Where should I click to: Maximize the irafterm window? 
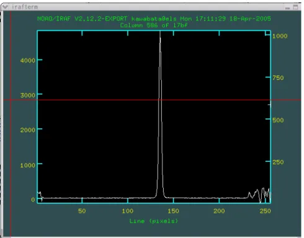pyautogui.click(x=296, y=7)
